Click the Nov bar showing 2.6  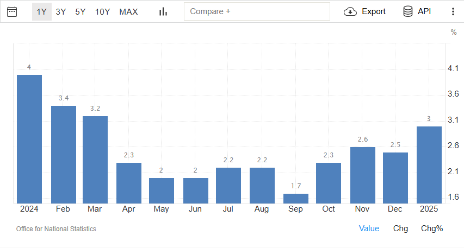point(362,175)
